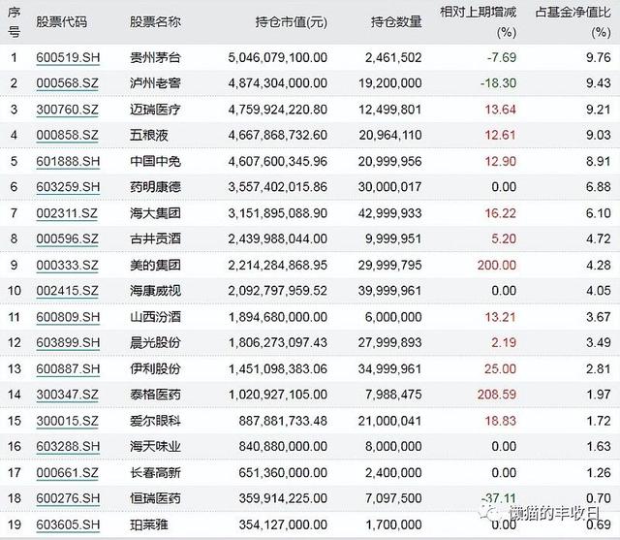Click change value 208.59 for 泰格医药
The image size is (620, 540).
tap(497, 395)
